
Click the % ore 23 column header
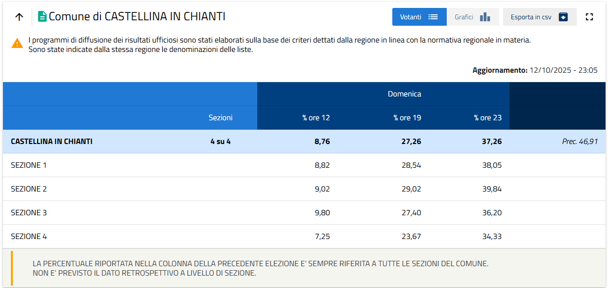[487, 118]
